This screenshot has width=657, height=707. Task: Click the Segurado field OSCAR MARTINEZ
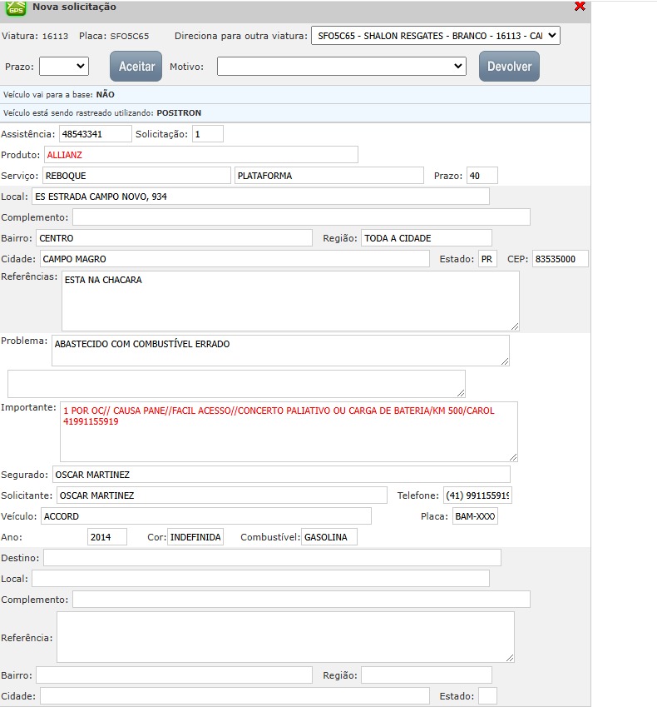pos(281,475)
